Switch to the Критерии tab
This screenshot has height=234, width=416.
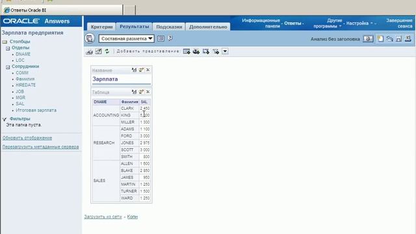point(101,27)
